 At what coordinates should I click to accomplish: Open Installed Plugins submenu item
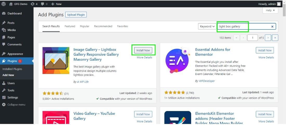point(12,69)
